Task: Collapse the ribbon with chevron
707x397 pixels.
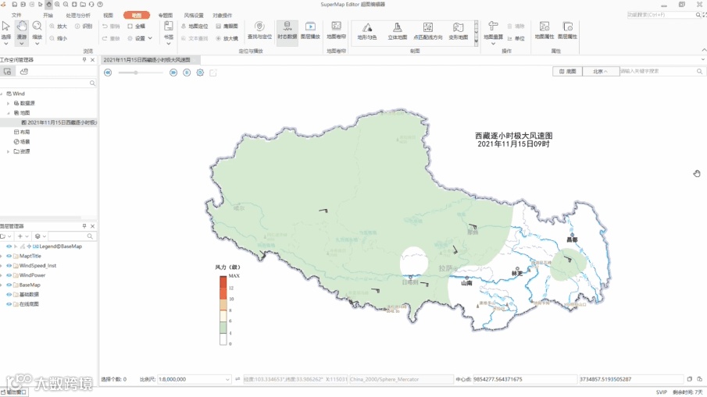Action: 704,49
